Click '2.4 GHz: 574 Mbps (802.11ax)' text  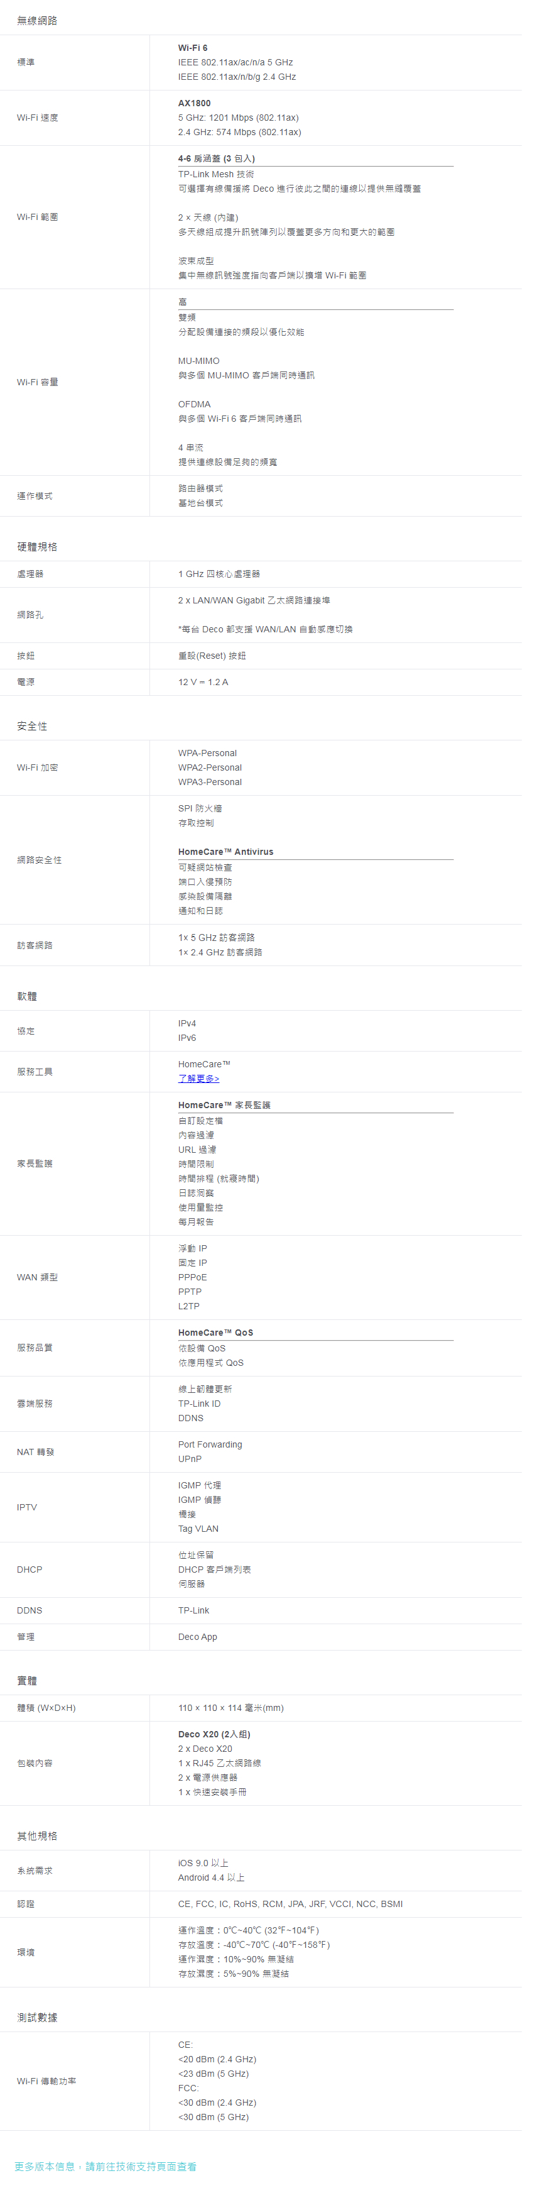(239, 132)
